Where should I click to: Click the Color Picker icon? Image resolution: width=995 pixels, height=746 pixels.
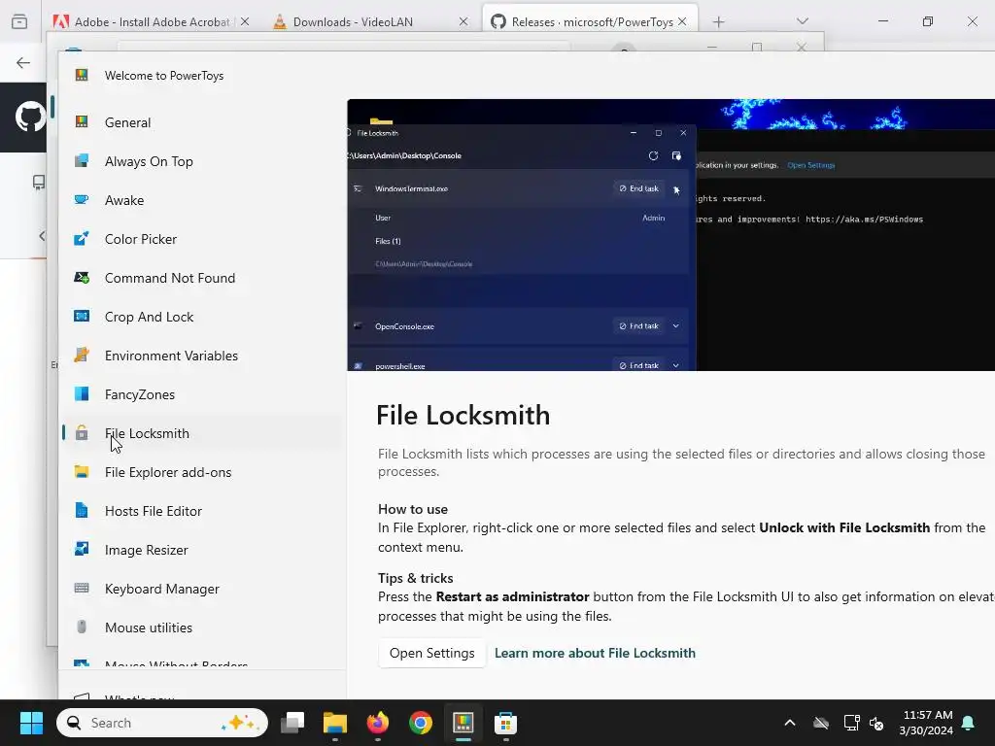pyautogui.click(x=82, y=239)
